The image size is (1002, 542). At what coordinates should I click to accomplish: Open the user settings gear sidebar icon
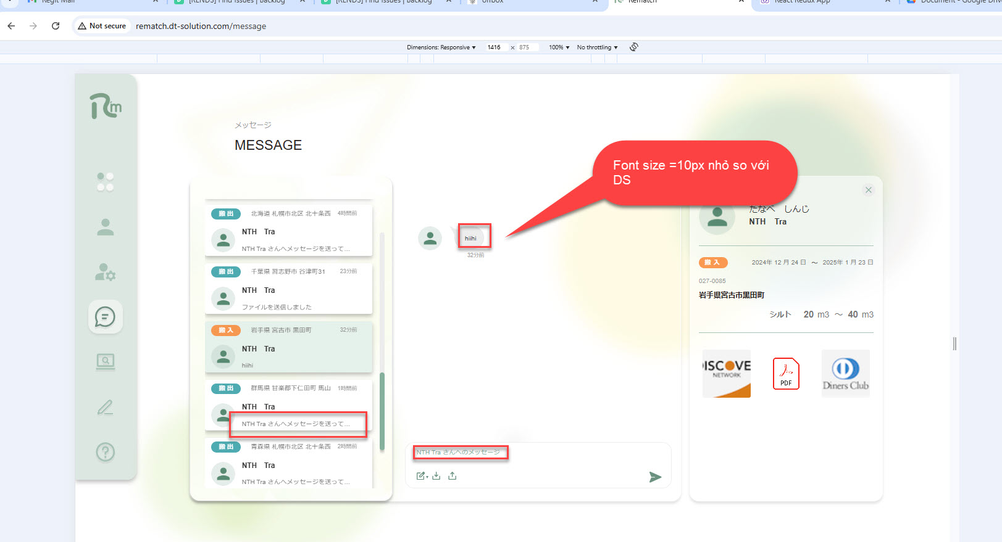click(106, 272)
